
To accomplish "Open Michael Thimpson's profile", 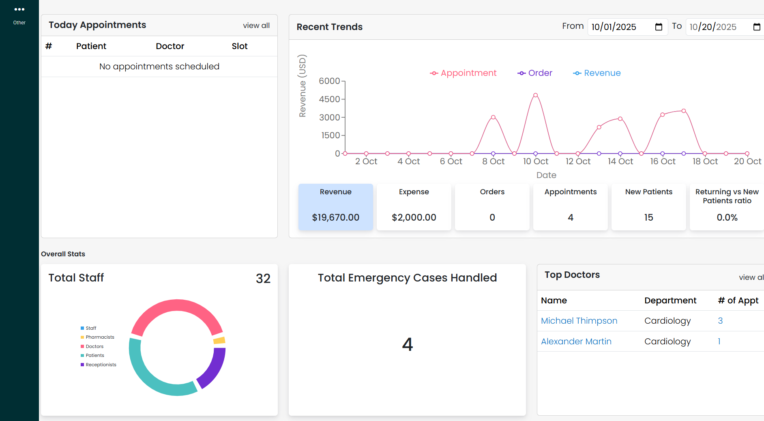I will coord(579,320).
